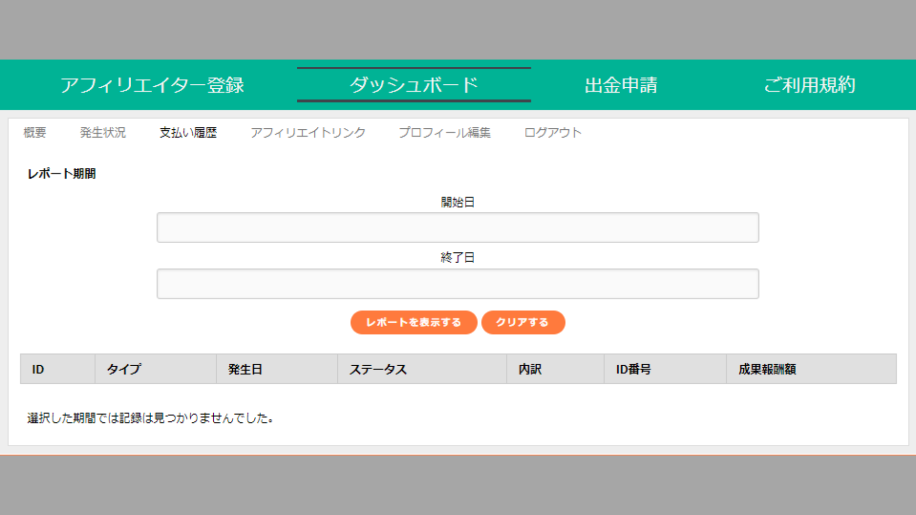The width and height of the screenshot is (916, 515).
Task: Open the アフィリエイトリンク tab
Action: click(308, 132)
